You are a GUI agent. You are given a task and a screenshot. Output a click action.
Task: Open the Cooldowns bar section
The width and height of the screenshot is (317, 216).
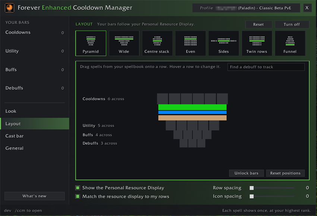point(35,32)
